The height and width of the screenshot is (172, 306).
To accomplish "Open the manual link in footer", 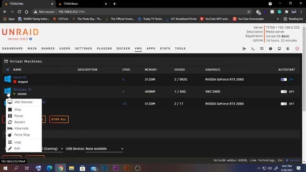I will click(295, 161).
